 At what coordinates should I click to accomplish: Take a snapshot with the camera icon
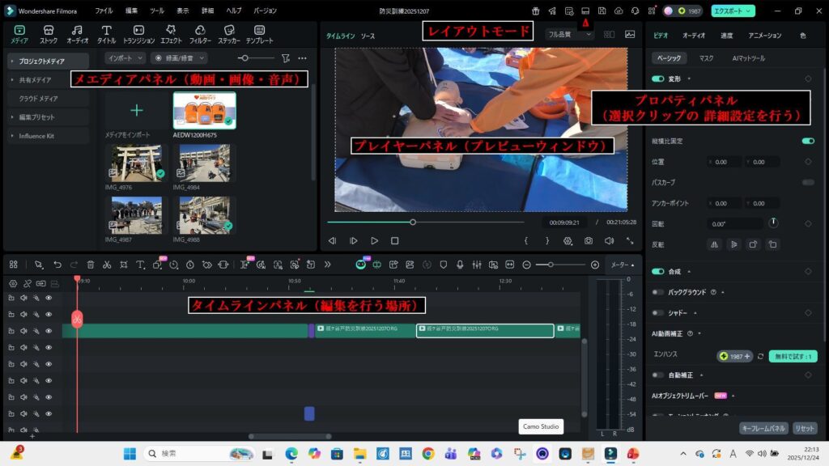589,241
